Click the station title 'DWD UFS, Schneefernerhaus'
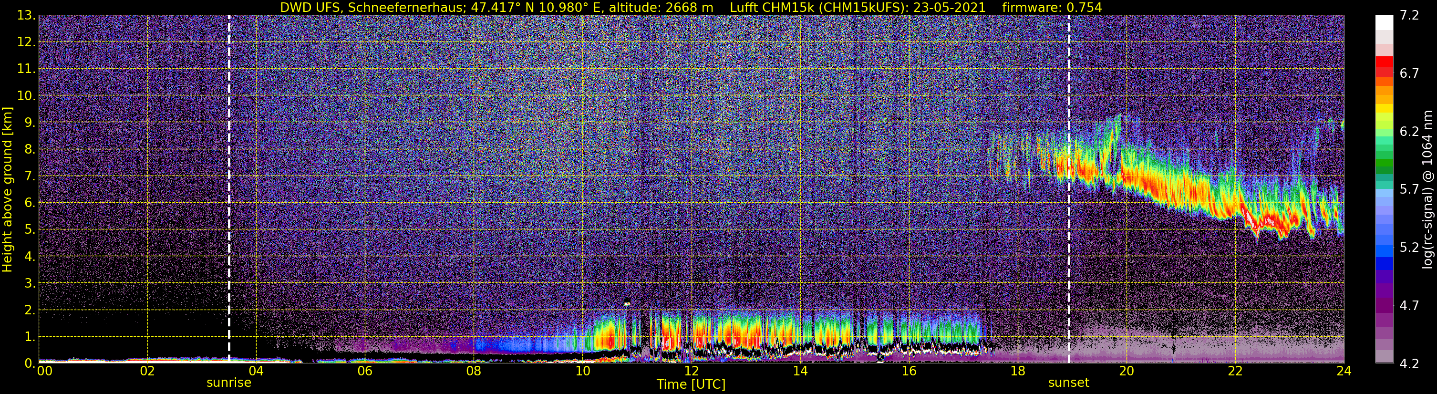The height and width of the screenshot is (394, 1437). pos(371,7)
